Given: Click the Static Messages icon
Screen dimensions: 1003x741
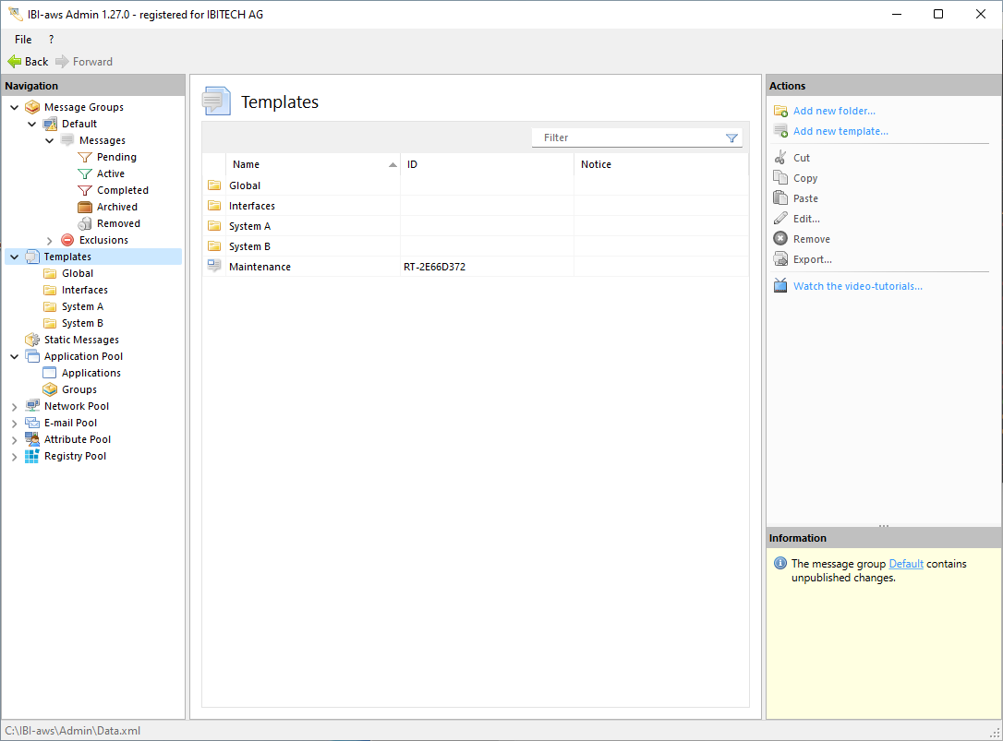Looking at the screenshot, I should click(x=32, y=340).
